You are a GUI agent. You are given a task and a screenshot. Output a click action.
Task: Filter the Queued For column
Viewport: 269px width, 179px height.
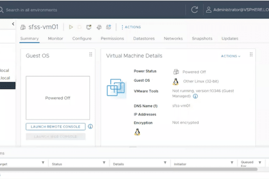pyautogui.click(x=260, y=162)
